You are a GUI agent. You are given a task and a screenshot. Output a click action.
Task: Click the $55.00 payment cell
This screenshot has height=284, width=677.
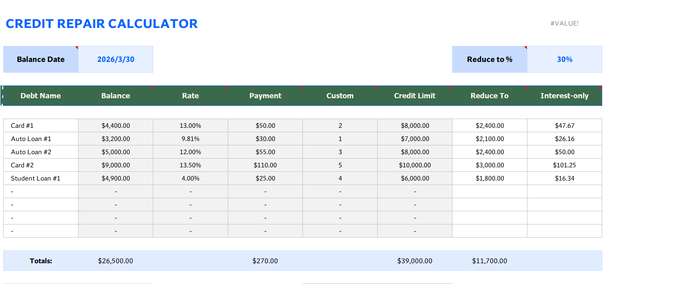[x=265, y=152]
